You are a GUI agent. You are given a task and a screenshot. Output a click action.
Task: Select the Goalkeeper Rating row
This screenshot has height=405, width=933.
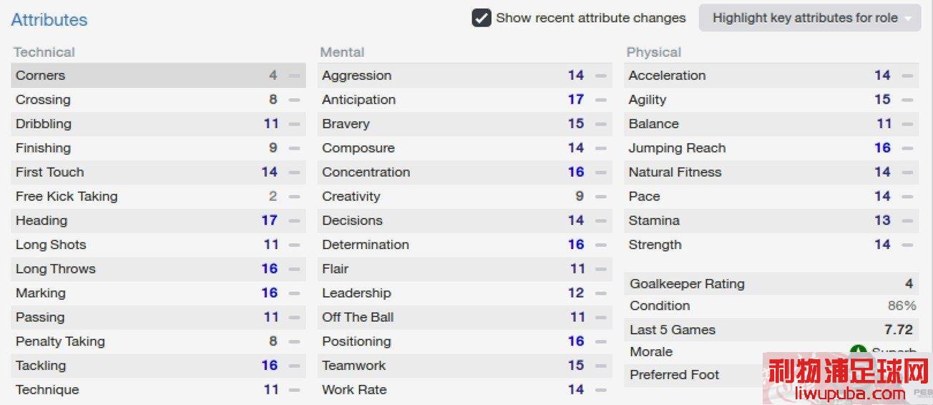coord(771,284)
